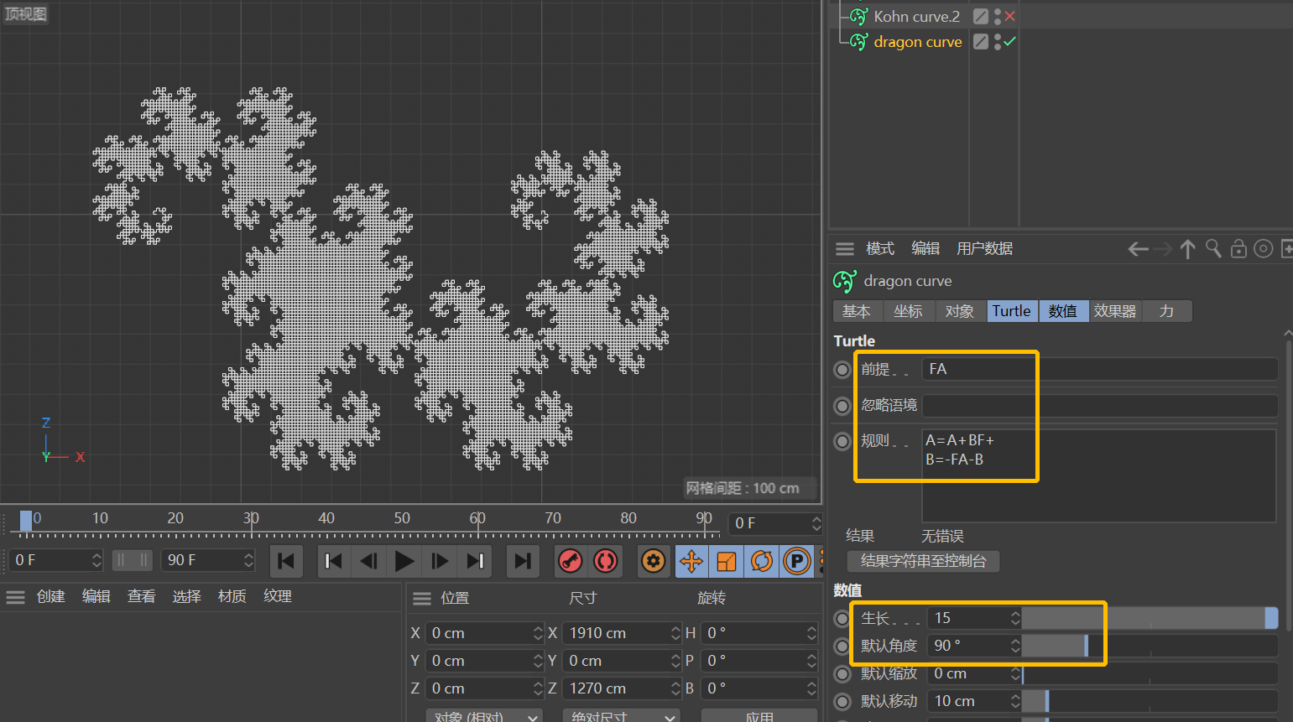The image size is (1293, 722).
Task: Open attribute search with the magnifier icon
Action: tap(1213, 249)
